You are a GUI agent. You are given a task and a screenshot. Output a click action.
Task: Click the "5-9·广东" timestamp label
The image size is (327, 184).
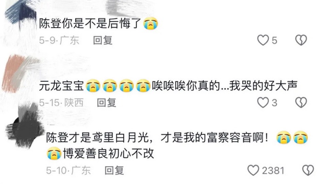pyautogui.click(x=59, y=40)
